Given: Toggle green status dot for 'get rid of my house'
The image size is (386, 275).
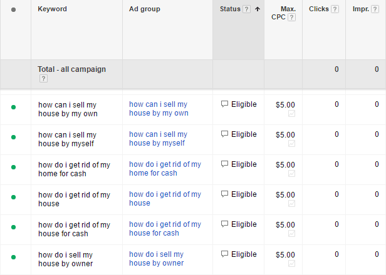Looking at the screenshot, I should pos(14,197).
